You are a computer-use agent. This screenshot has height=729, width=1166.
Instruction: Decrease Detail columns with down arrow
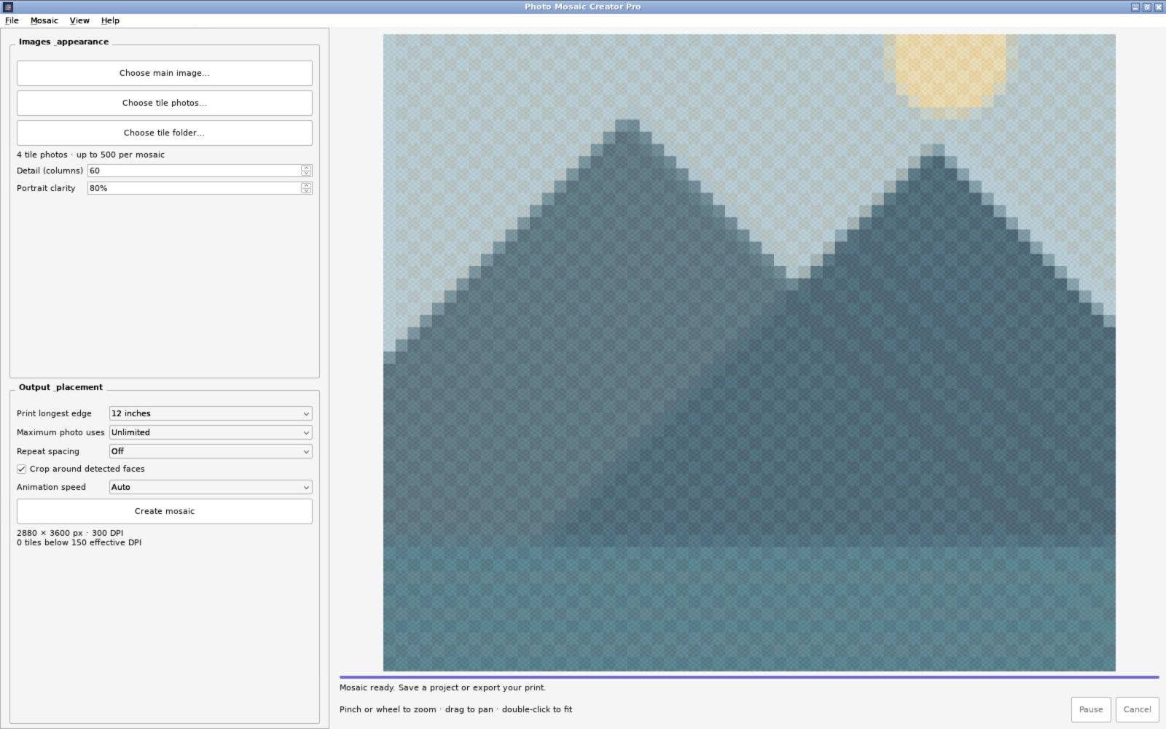click(307, 174)
